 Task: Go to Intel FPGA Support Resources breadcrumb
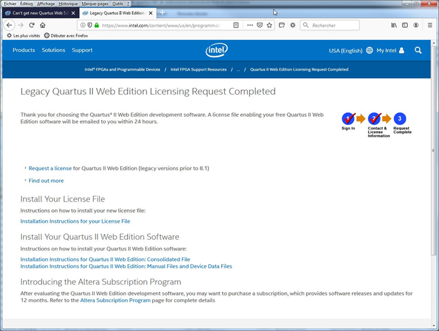point(199,69)
